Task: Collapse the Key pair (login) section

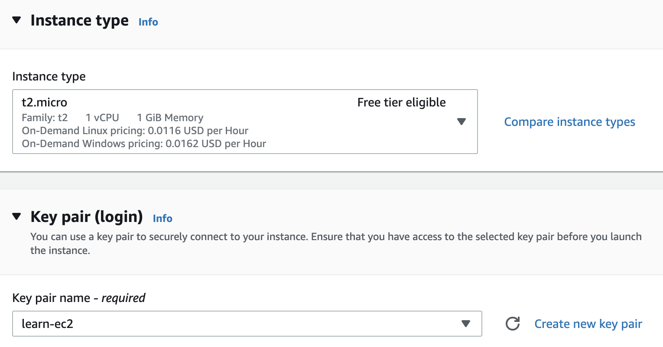Action: click(x=16, y=216)
